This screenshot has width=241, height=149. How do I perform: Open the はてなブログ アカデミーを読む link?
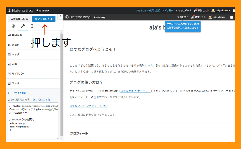(88, 106)
